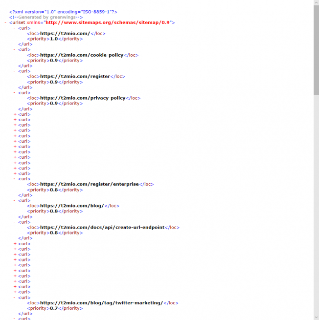
Task: Click priority 0.9 under cookie-policy
Action: point(54,61)
